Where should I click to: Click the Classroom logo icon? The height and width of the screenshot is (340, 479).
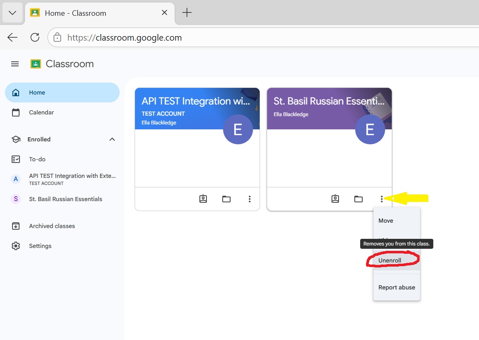35,64
